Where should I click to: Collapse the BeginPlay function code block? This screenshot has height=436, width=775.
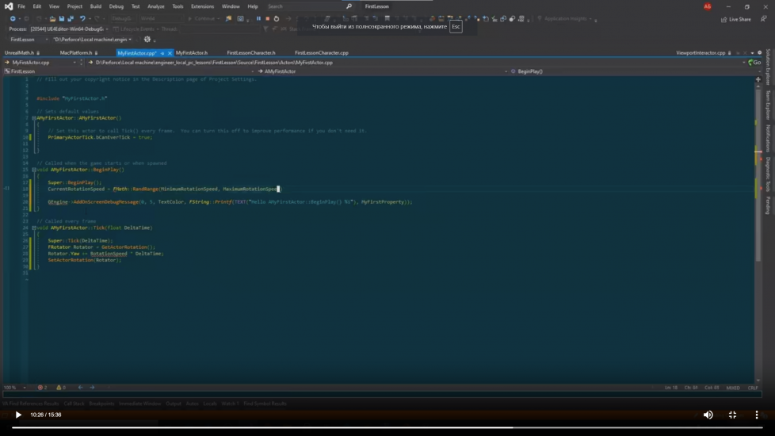tap(33, 170)
